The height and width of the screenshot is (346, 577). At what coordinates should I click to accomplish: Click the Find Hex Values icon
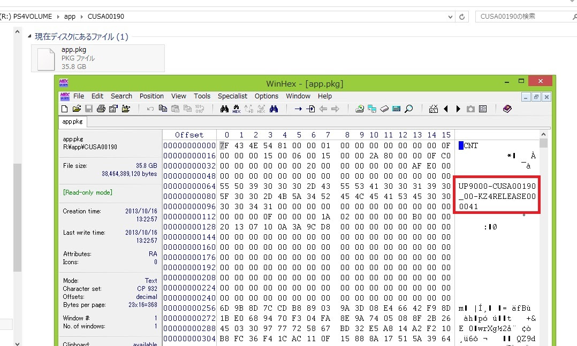pos(236,109)
